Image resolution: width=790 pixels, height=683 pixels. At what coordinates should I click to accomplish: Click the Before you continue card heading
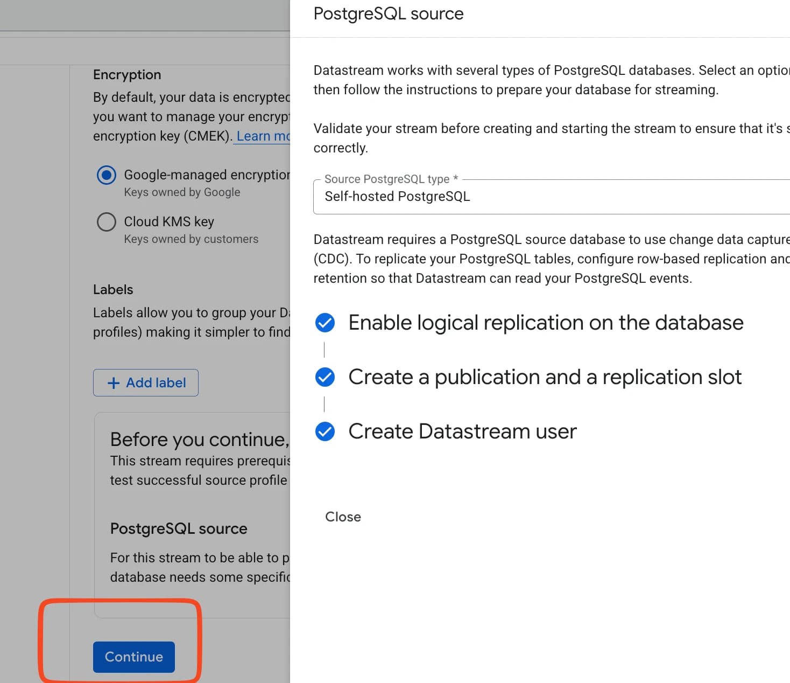click(x=200, y=440)
